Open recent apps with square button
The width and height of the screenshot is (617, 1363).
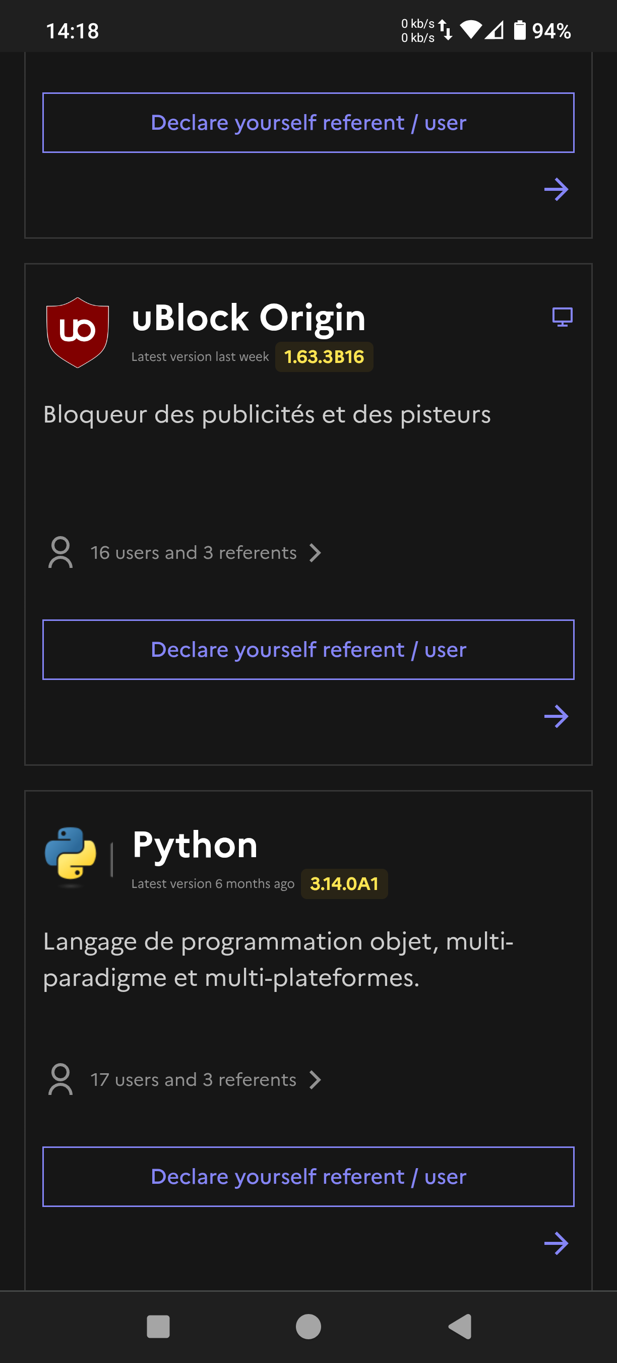pos(158,1327)
